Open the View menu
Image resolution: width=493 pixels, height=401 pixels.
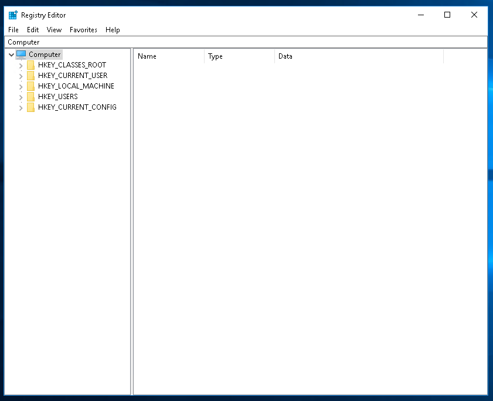pyautogui.click(x=54, y=29)
